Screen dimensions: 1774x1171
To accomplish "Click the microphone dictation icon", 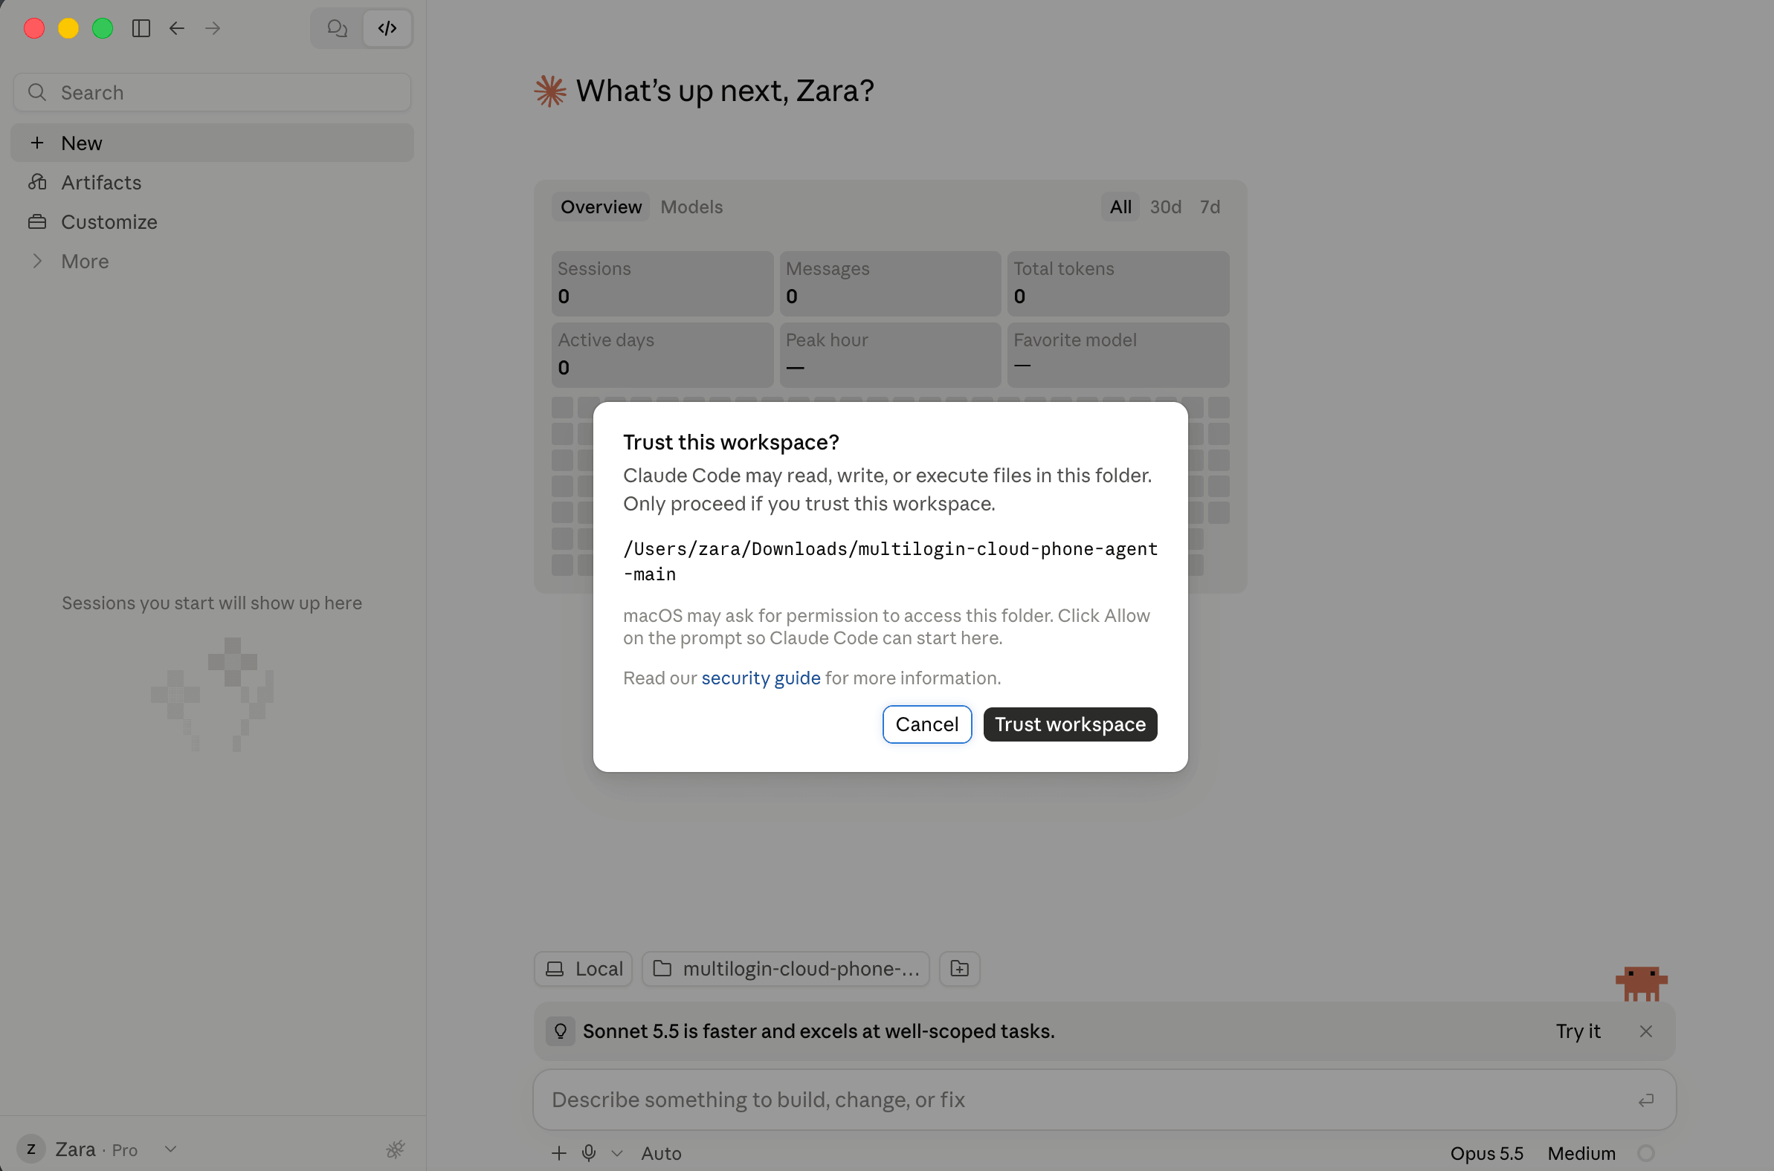I will [x=589, y=1153].
